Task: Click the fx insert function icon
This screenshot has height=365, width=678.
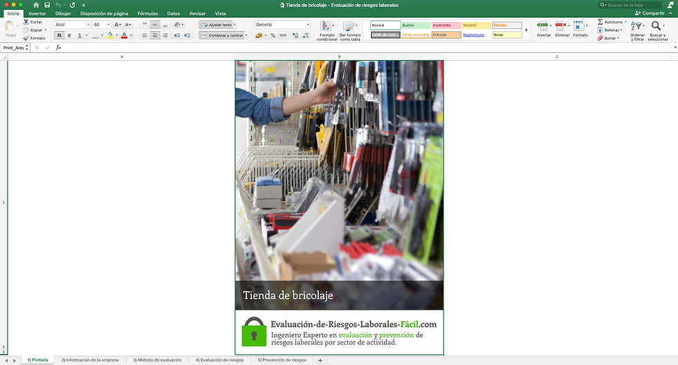Action: [x=58, y=48]
